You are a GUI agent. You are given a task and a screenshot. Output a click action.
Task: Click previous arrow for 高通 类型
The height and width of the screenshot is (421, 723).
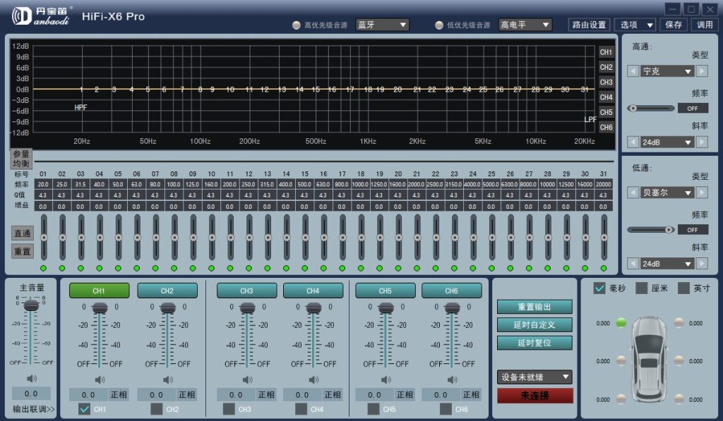pyautogui.click(x=633, y=71)
